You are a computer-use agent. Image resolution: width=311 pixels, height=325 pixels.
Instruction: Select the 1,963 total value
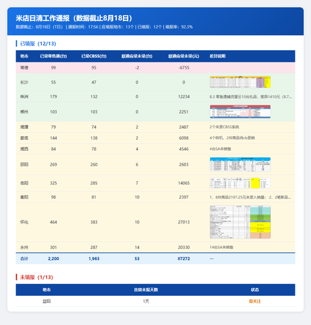(94, 259)
